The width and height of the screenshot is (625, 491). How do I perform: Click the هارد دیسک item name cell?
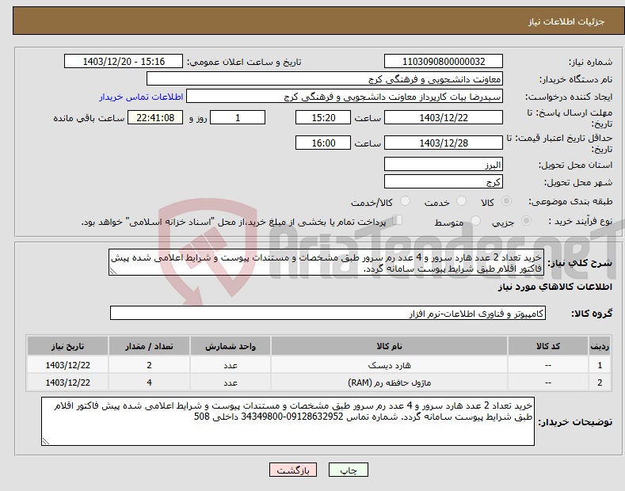click(389, 365)
